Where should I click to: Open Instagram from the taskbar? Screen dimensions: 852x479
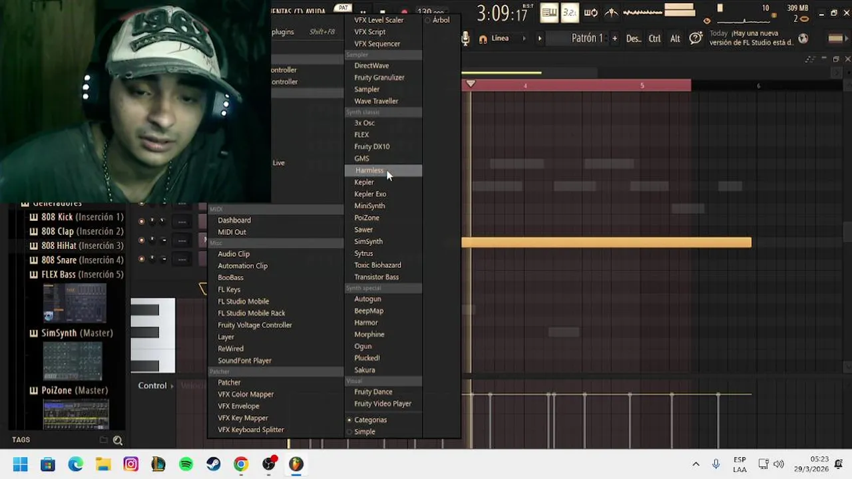pos(130,464)
